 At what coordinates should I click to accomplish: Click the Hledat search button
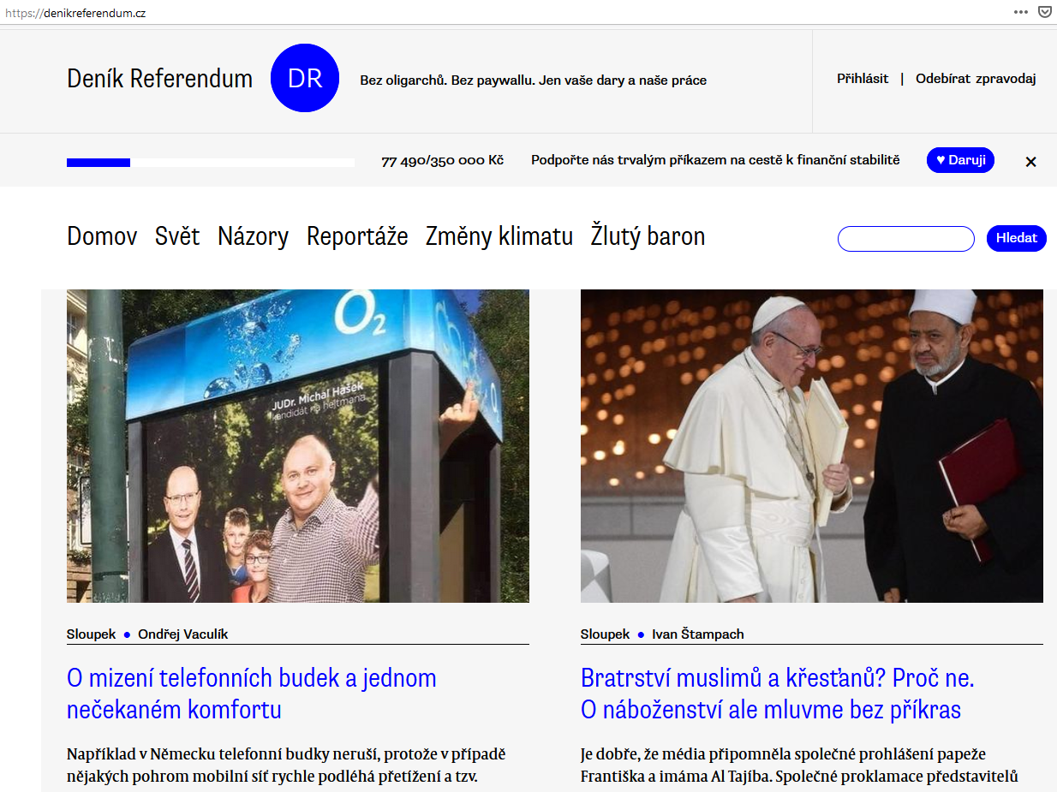(x=1017, y=238)
